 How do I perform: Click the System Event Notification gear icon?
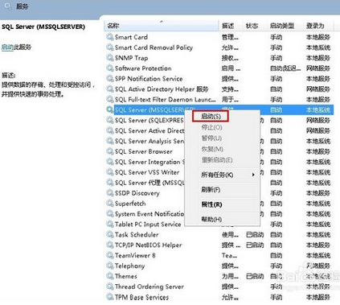[110, 214]
